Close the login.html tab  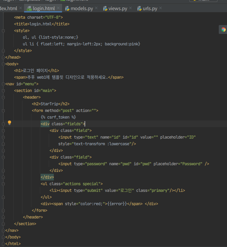[x=58, y=8]
